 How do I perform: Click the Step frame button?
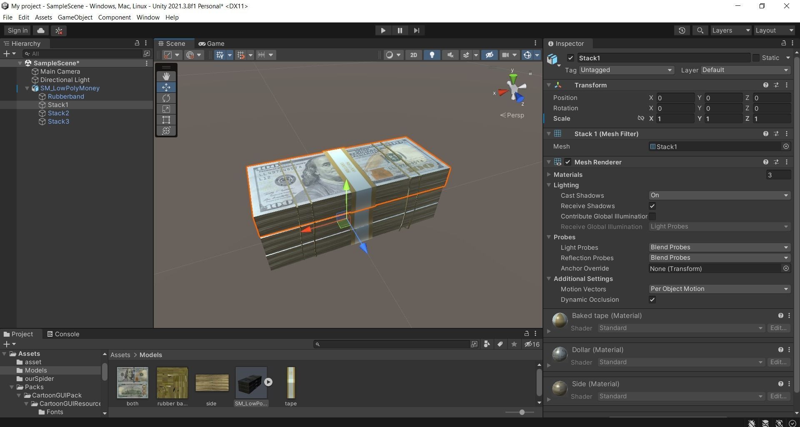click(416, 30)
